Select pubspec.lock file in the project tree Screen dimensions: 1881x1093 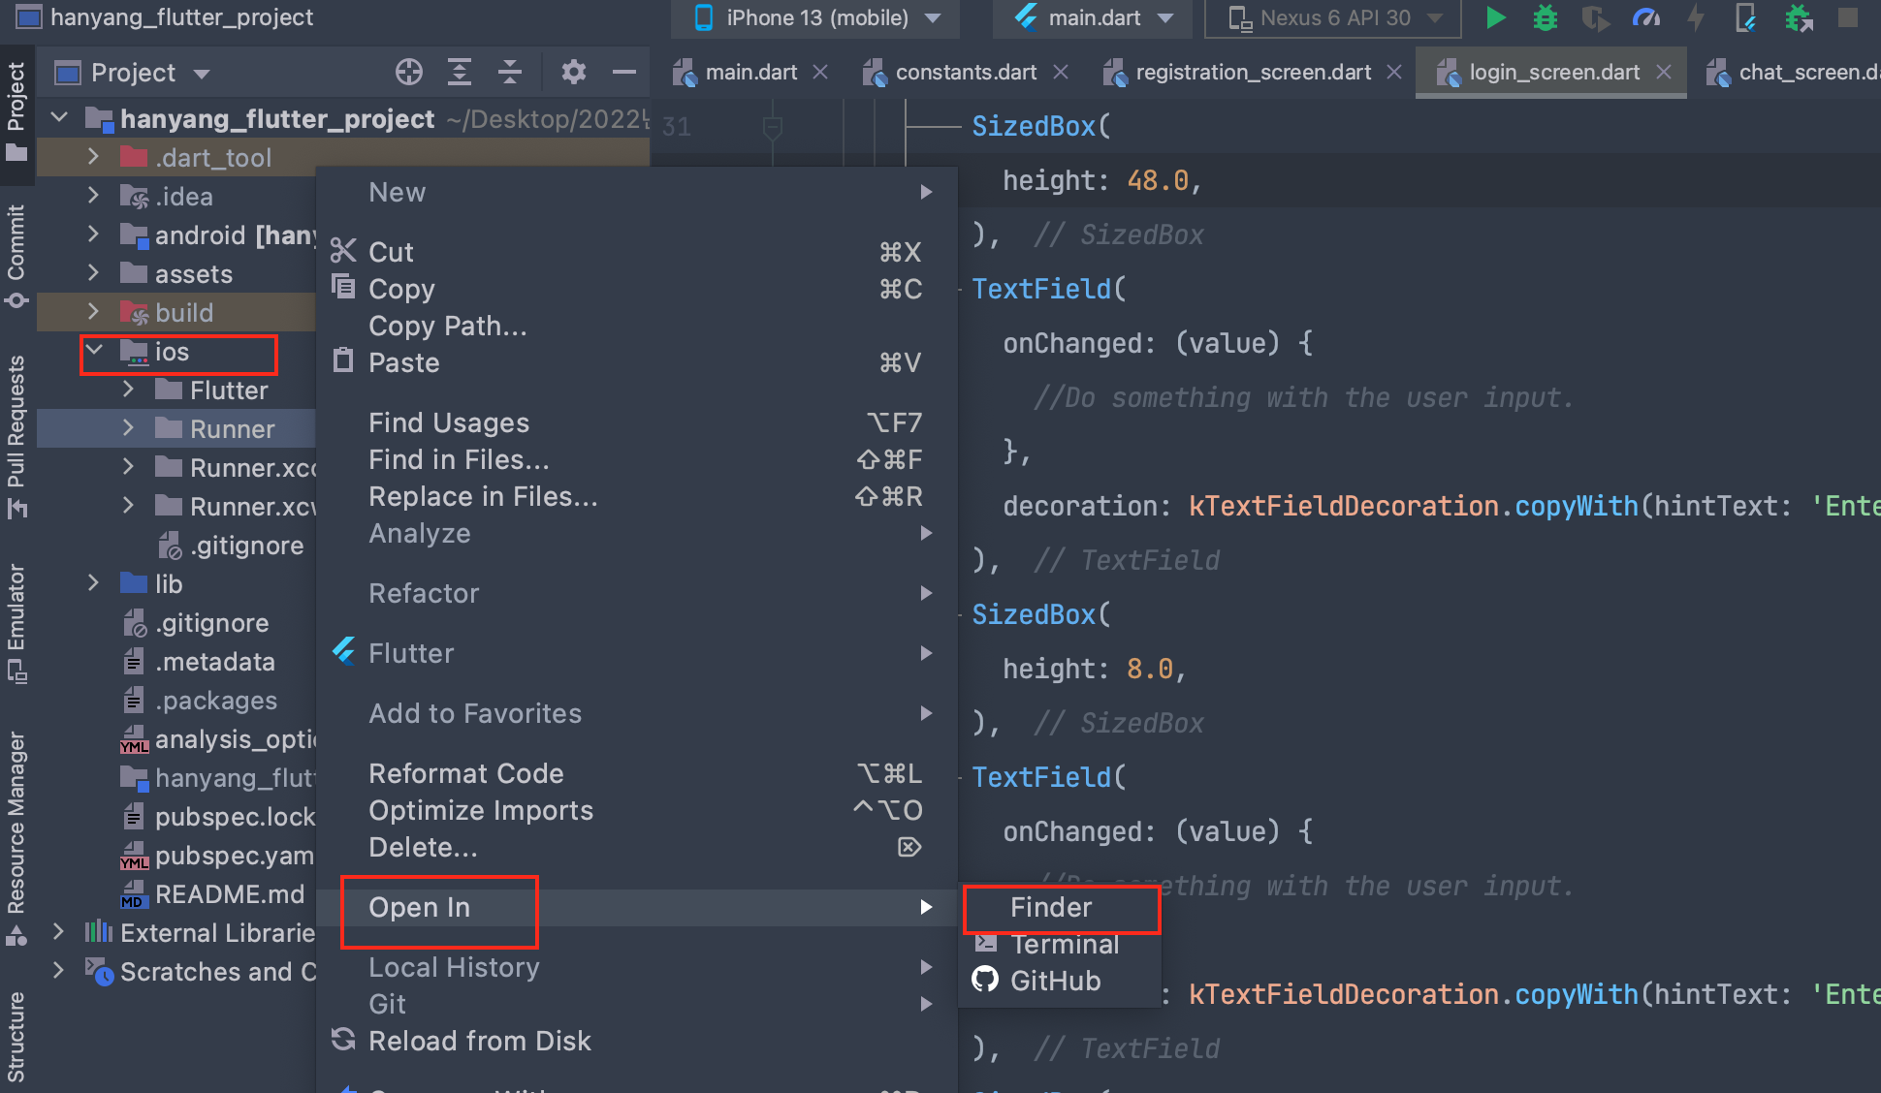235,817
